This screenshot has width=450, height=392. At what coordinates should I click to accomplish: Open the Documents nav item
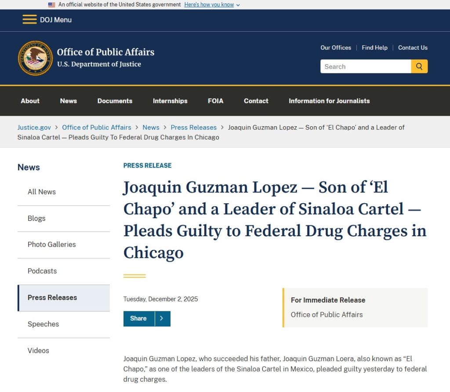click(115, 101)
